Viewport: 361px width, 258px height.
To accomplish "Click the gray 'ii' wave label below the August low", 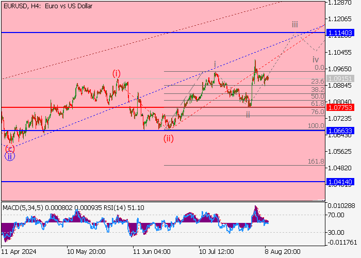I will (248, 115).
